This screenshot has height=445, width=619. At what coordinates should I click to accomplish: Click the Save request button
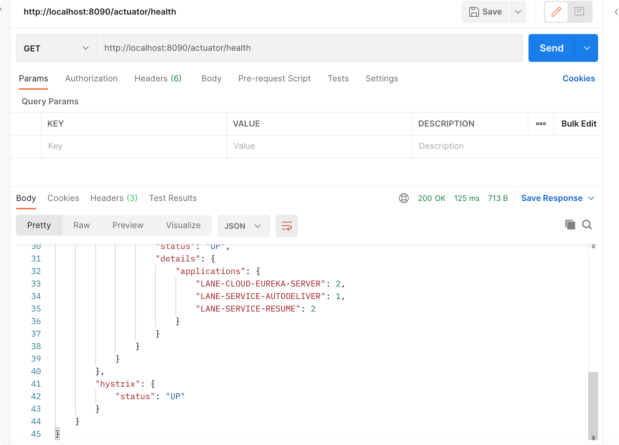485,12
